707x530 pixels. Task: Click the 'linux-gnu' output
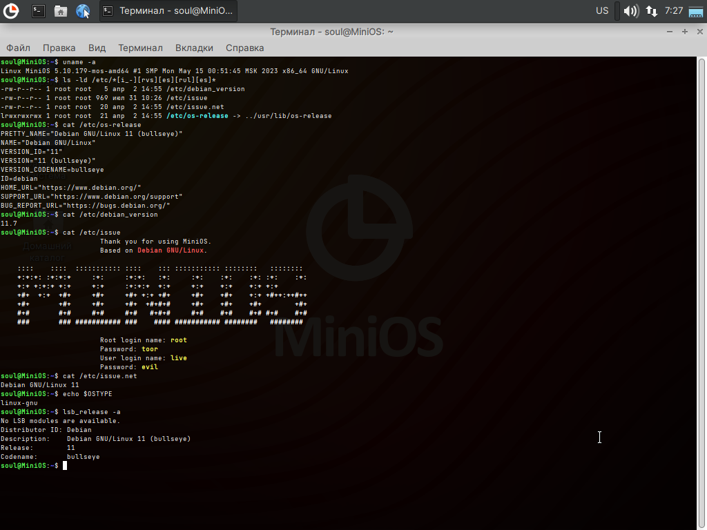pyautogui.click(x=19, y=403)
